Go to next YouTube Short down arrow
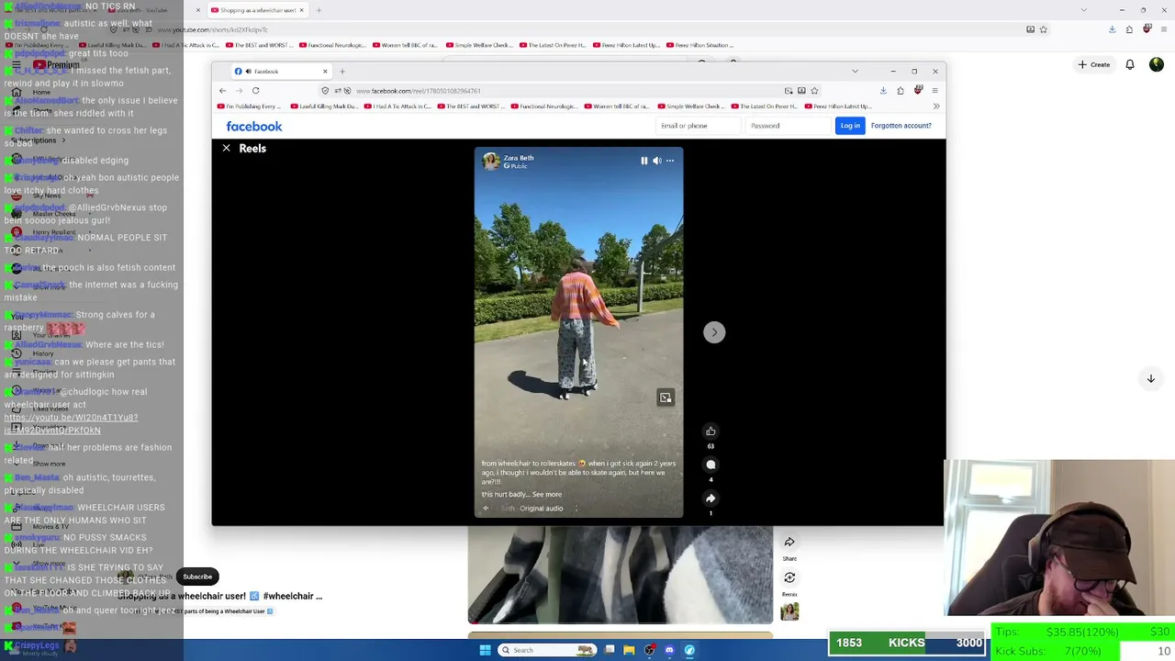Screen dimensions: 1175x661 point(1150,378)
